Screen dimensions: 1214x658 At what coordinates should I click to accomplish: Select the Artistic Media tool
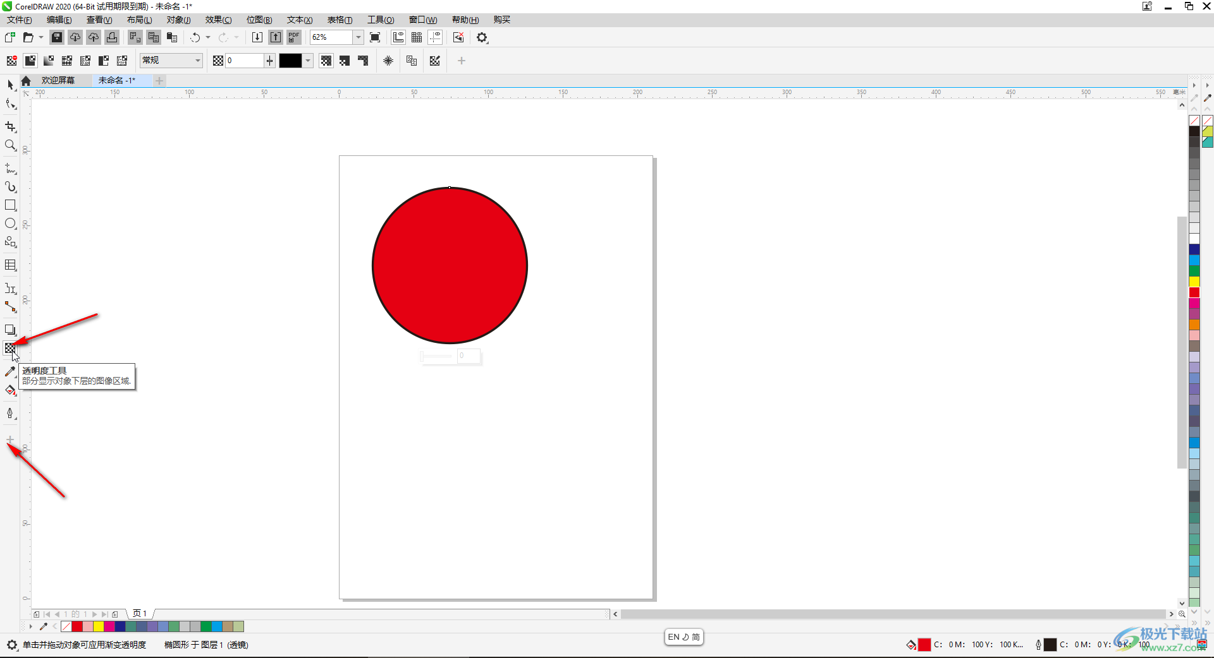(10, 187)
